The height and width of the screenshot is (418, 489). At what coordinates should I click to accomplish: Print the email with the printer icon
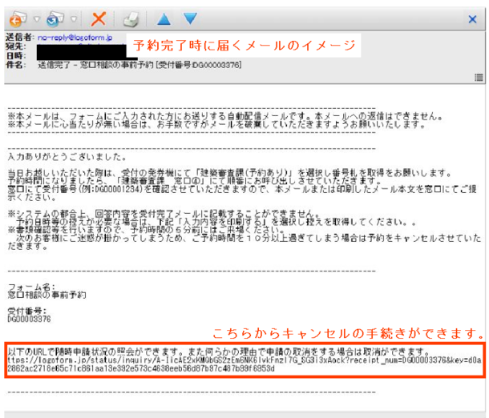coord(131,20)
